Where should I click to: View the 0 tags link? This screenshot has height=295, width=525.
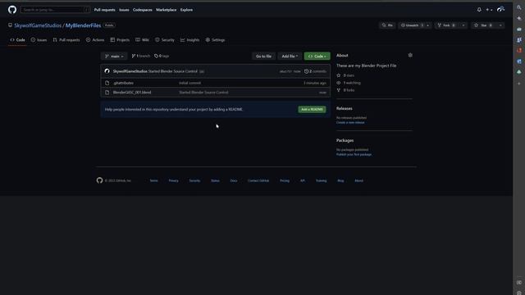162,57
